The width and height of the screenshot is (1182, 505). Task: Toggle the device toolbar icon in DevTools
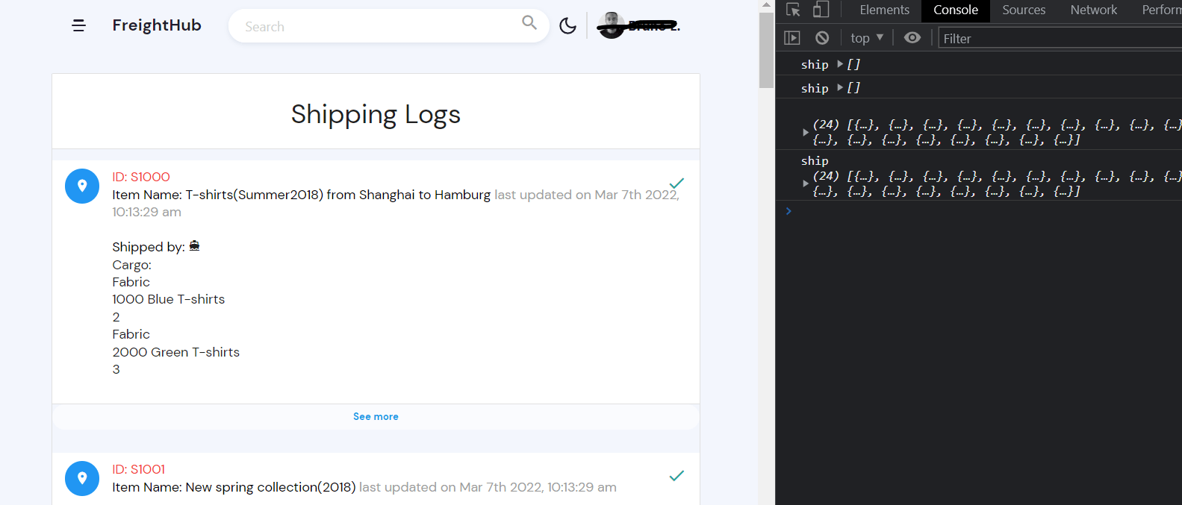pos(821,10)
